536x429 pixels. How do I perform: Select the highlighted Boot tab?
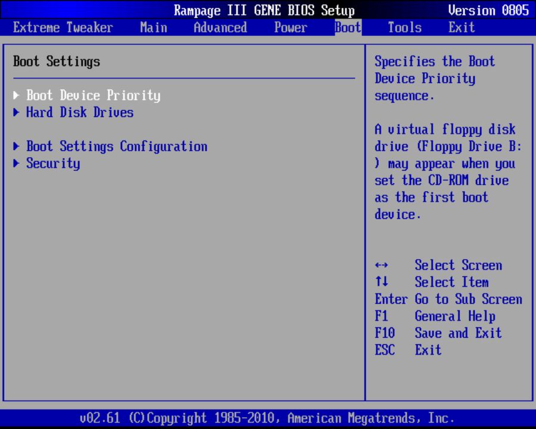click(348, 27)
